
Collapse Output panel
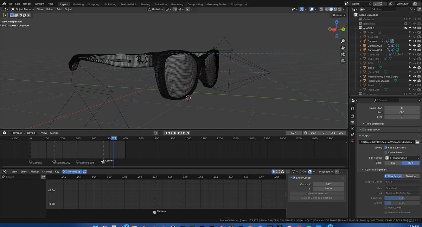point(360,135)
